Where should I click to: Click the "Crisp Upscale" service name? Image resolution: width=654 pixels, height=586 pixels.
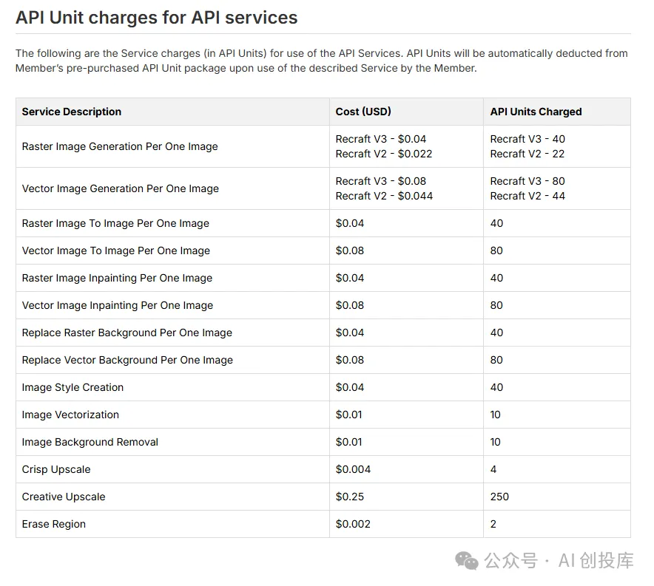coord(56,469)
